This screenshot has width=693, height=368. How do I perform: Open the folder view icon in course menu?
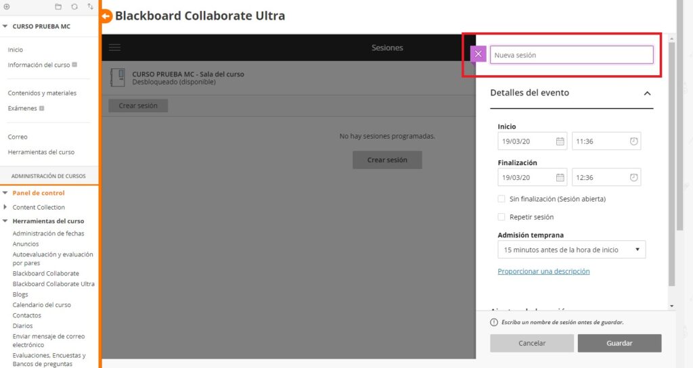58,6
